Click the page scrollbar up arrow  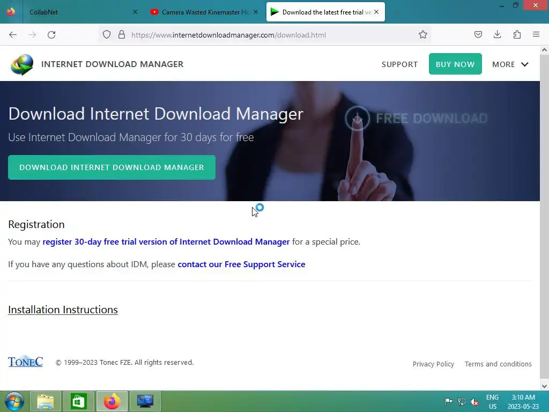[x=544, y=50]
